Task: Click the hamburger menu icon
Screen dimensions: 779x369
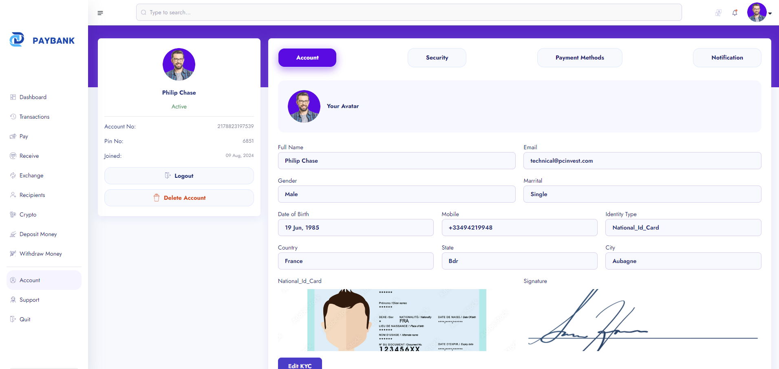Action: (x=100, y=13)
